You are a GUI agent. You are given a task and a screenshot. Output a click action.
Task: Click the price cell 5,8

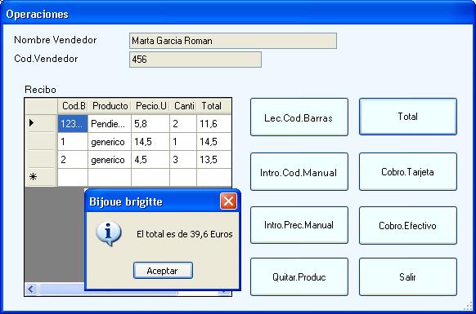point(150,123)
